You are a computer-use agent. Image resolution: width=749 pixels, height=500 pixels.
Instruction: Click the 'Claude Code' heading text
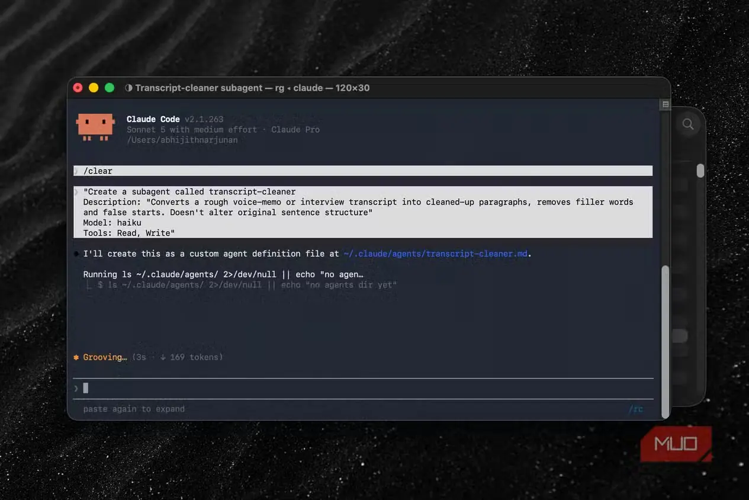[x=153, y=119]
